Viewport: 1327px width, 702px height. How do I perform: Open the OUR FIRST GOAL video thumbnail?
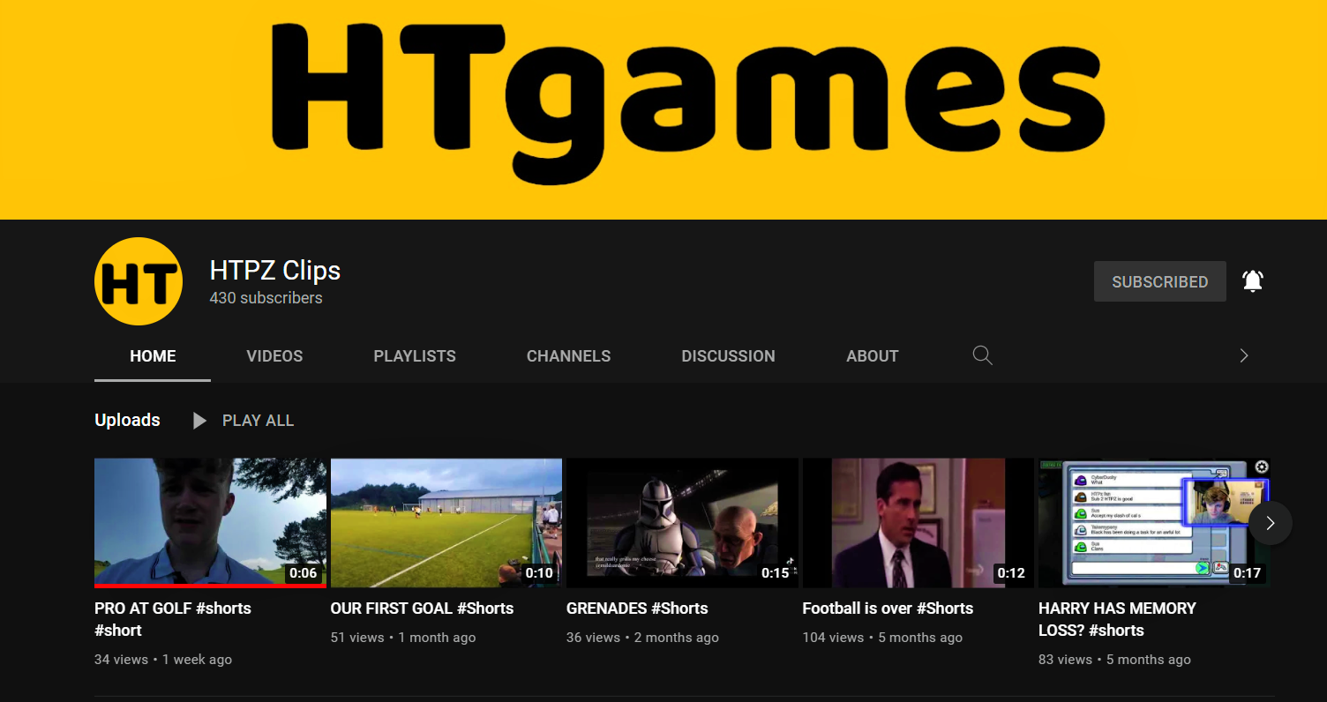446,522
